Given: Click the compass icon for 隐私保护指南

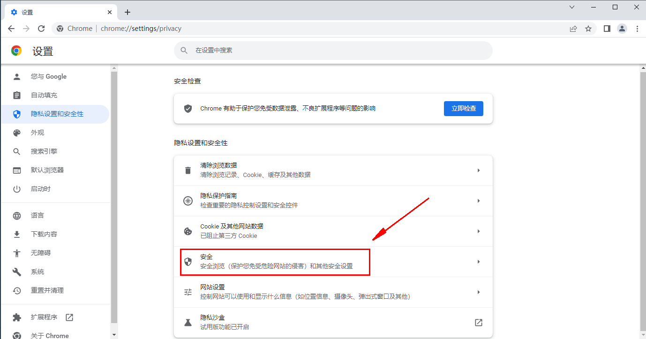Looking at the screenshot, I should pyautogui.click(x=188, y=201).
